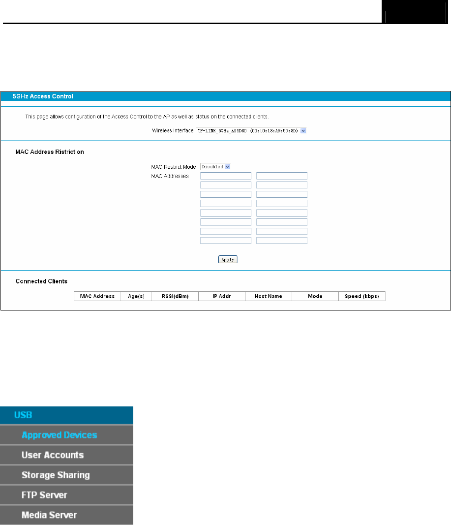The height and width of the screenshot is (525, 451).
Task: Click the second right-column MAC address field
Action: 282,185
